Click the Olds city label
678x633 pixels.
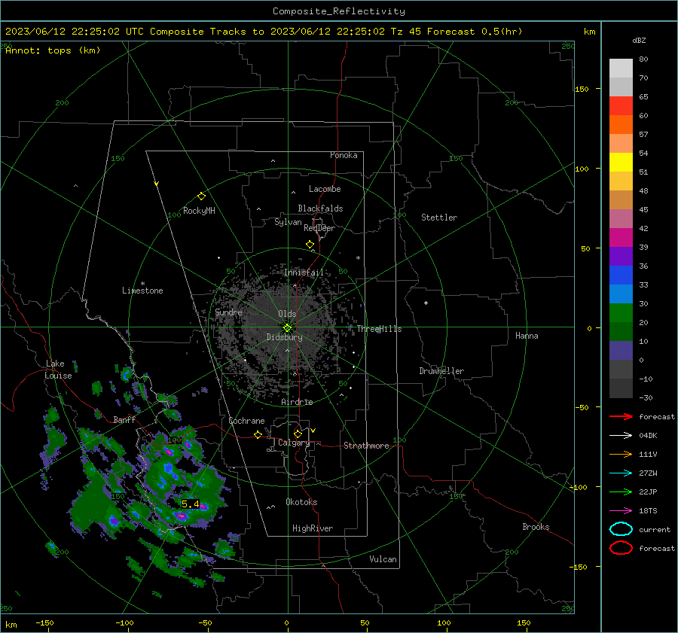coord(287,314)
